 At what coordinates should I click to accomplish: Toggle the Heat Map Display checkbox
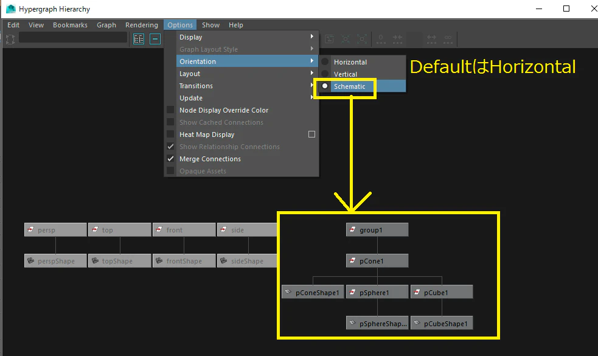point(170,134)
